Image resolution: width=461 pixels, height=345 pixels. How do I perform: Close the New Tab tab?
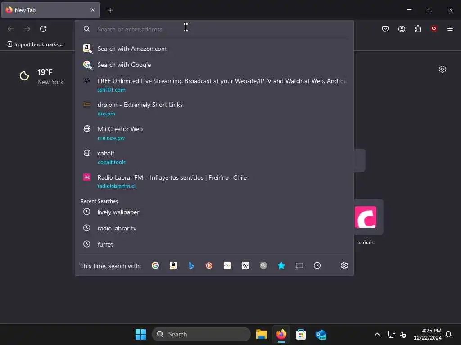(93, 10)
